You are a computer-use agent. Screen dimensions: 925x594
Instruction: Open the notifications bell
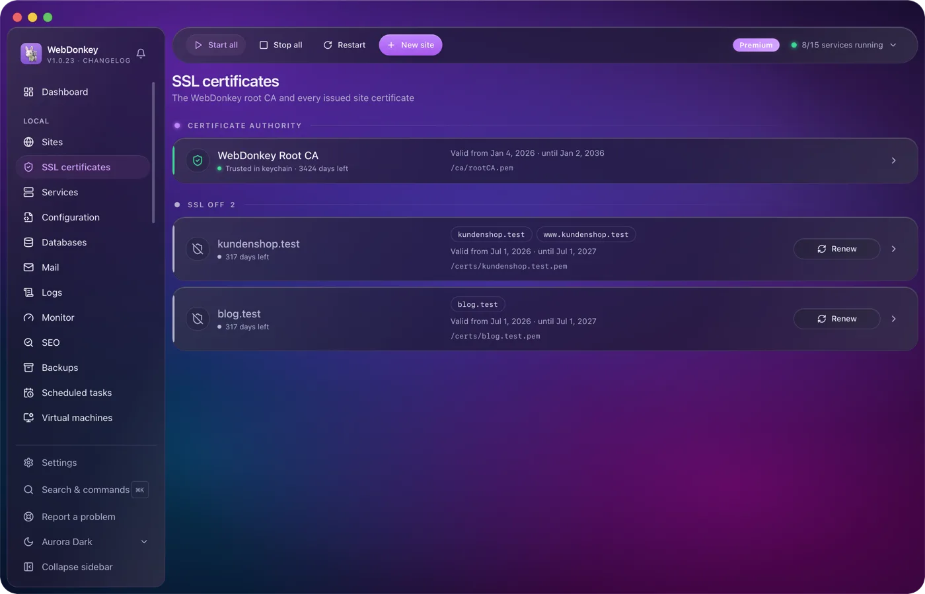[141, 53]
